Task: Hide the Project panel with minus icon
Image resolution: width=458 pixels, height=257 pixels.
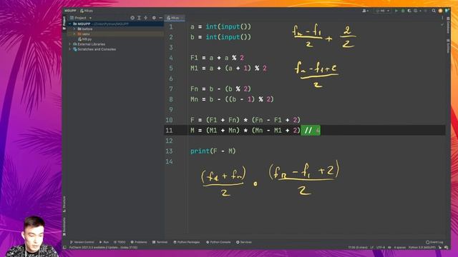Action: pos(160,18)
